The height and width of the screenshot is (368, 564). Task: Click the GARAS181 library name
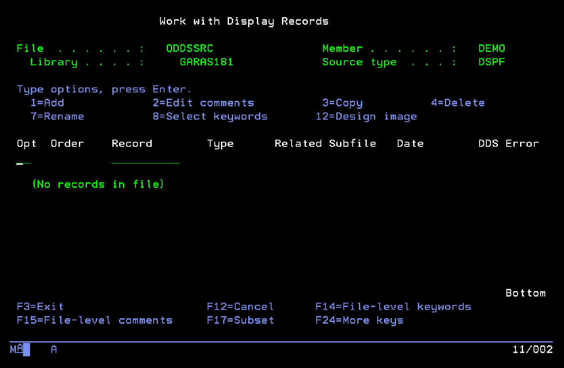tap(206, 62)
